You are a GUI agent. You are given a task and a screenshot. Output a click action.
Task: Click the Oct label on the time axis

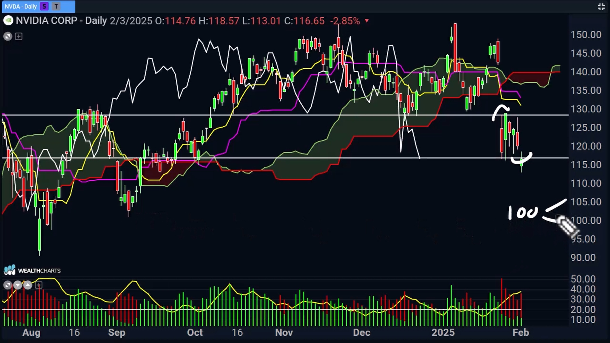(195, 333)
